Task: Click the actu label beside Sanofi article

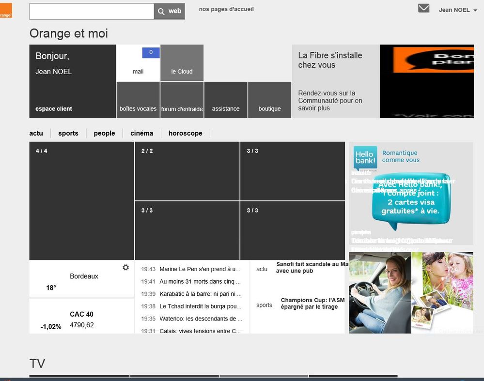Action: pos(262,269)
